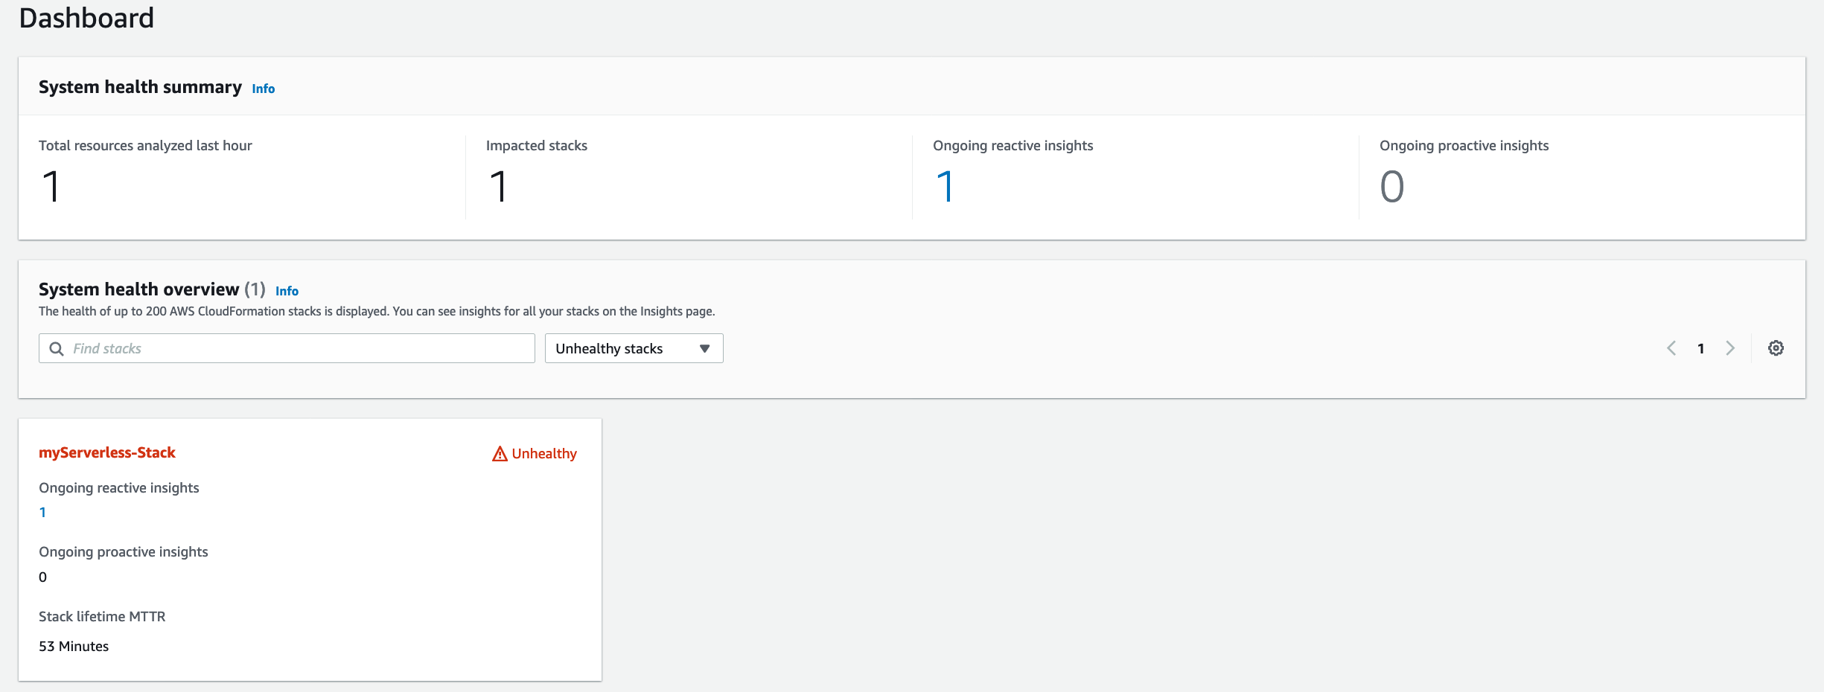1824x692 pixels.
Task: Click the search magnifier icon
Action: 57,348
